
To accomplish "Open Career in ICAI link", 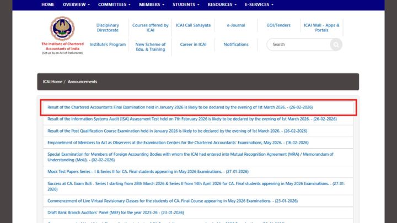I will [193, 45].
